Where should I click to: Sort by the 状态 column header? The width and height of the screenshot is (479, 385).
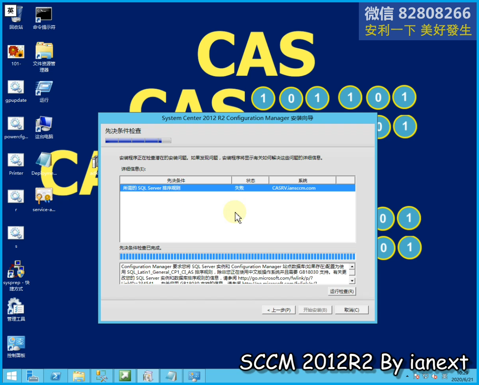tap(251, 180)
